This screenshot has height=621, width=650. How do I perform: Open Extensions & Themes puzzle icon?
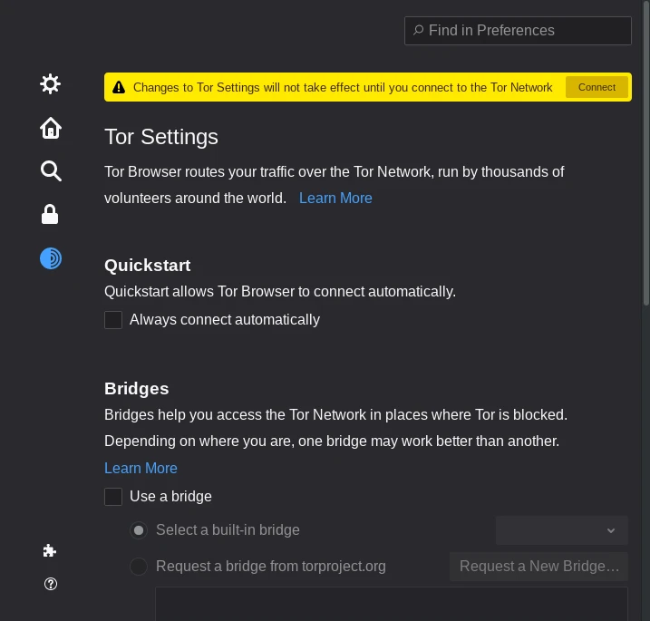click(x=51, y=550)
